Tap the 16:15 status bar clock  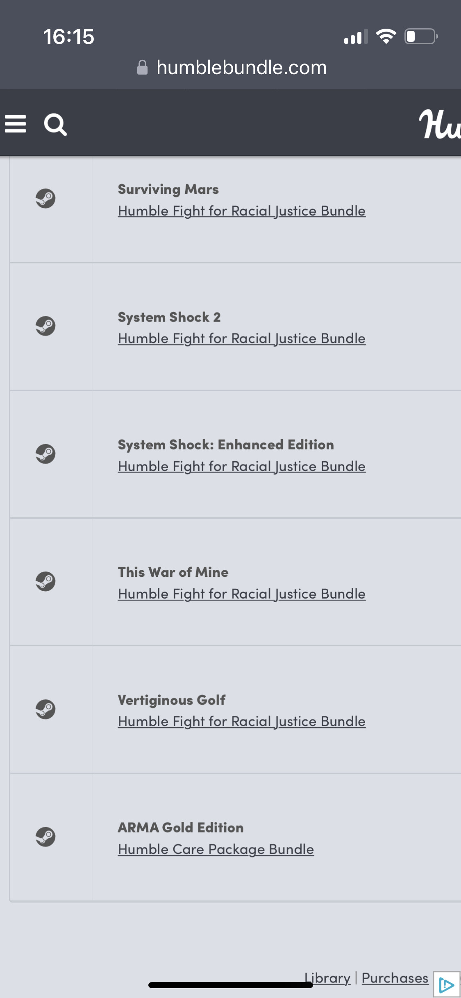click(x=69, y=36)
